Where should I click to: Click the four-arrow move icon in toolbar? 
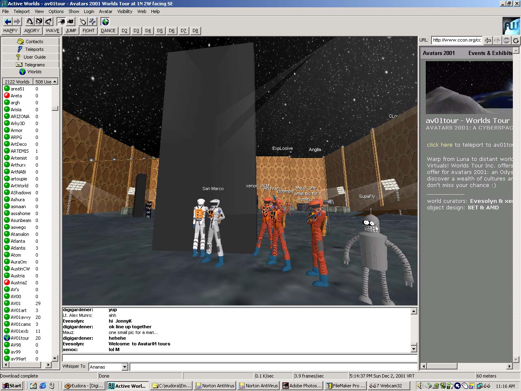coord(92,22)
